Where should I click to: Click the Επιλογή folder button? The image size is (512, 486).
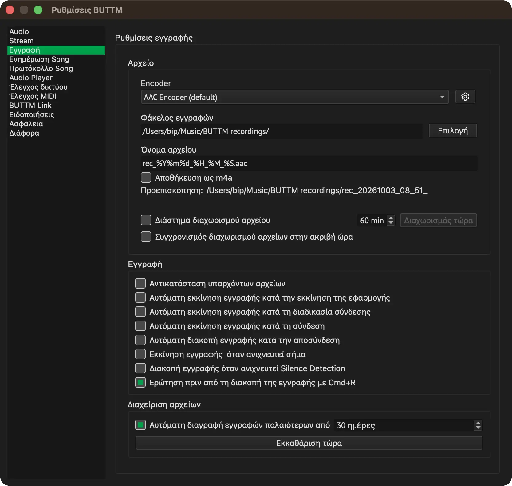(x=453, y=130)
